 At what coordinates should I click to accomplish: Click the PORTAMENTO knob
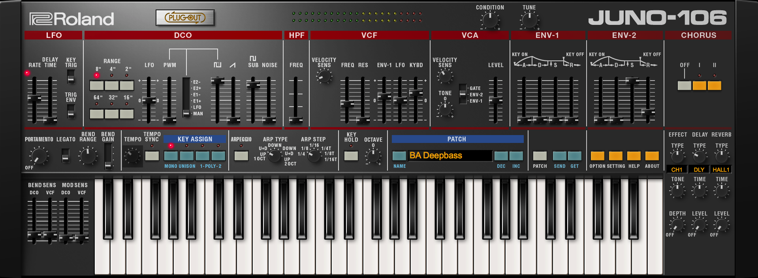pos(39,156)
